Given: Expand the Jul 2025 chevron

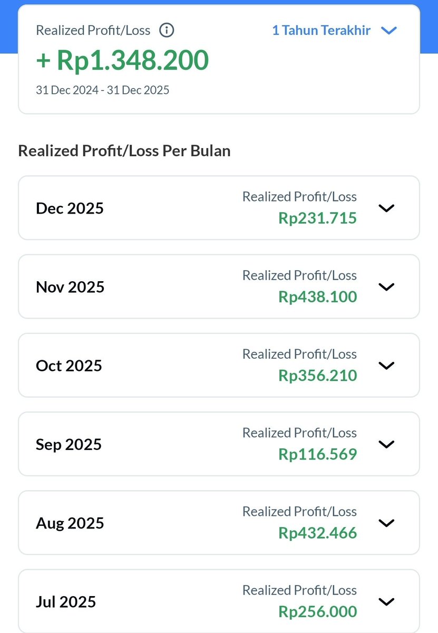Looking at the screenshot, I should (x=386, y=601).
